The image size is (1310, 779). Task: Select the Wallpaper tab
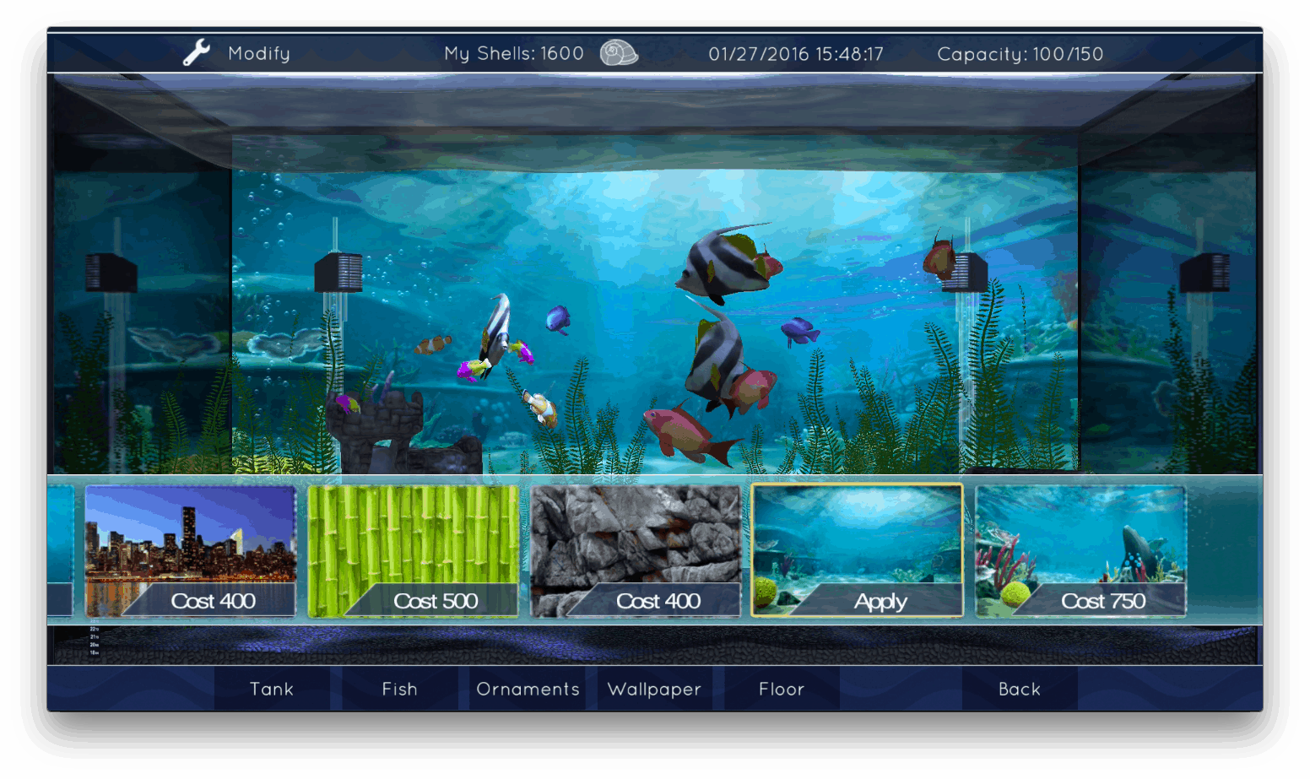(654, 689)
